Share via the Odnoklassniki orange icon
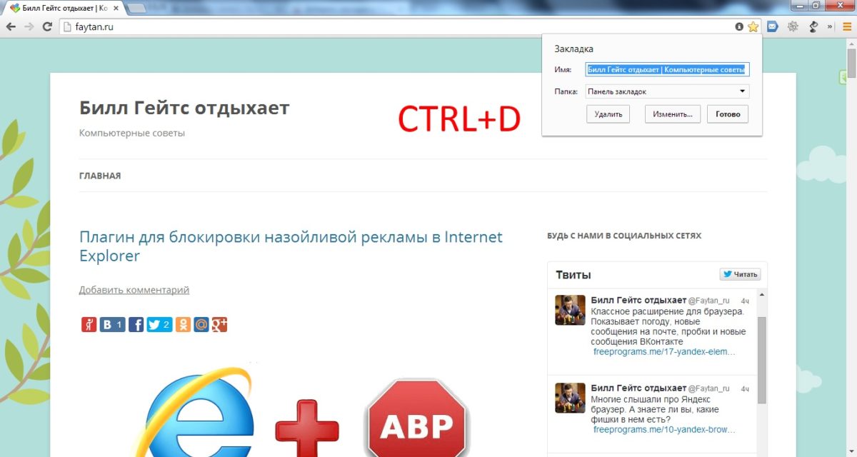This screenshot has height=457, width=857. click(184, 325)
